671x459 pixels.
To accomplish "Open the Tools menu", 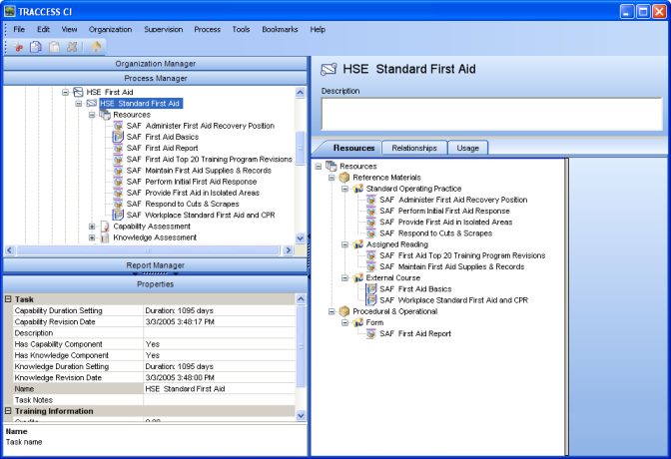I will pyautogui.click(x=241, y=30).
